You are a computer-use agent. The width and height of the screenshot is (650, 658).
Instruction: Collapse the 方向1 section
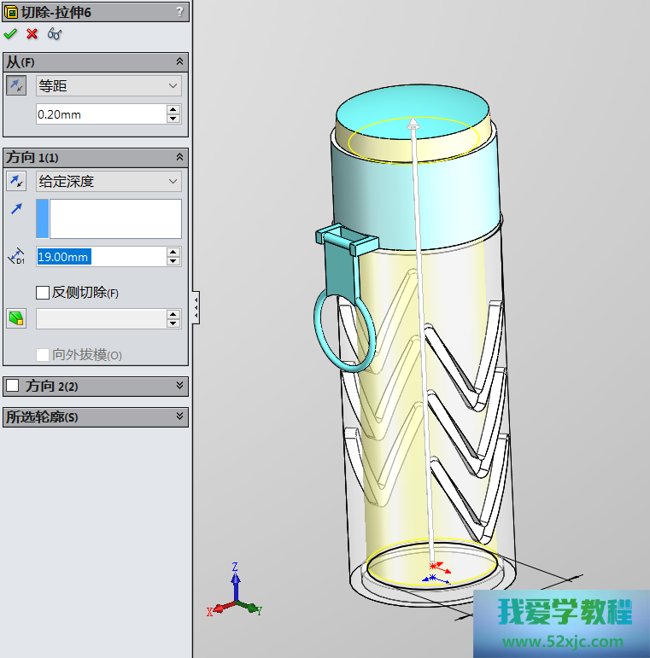(x=179, y=157)
